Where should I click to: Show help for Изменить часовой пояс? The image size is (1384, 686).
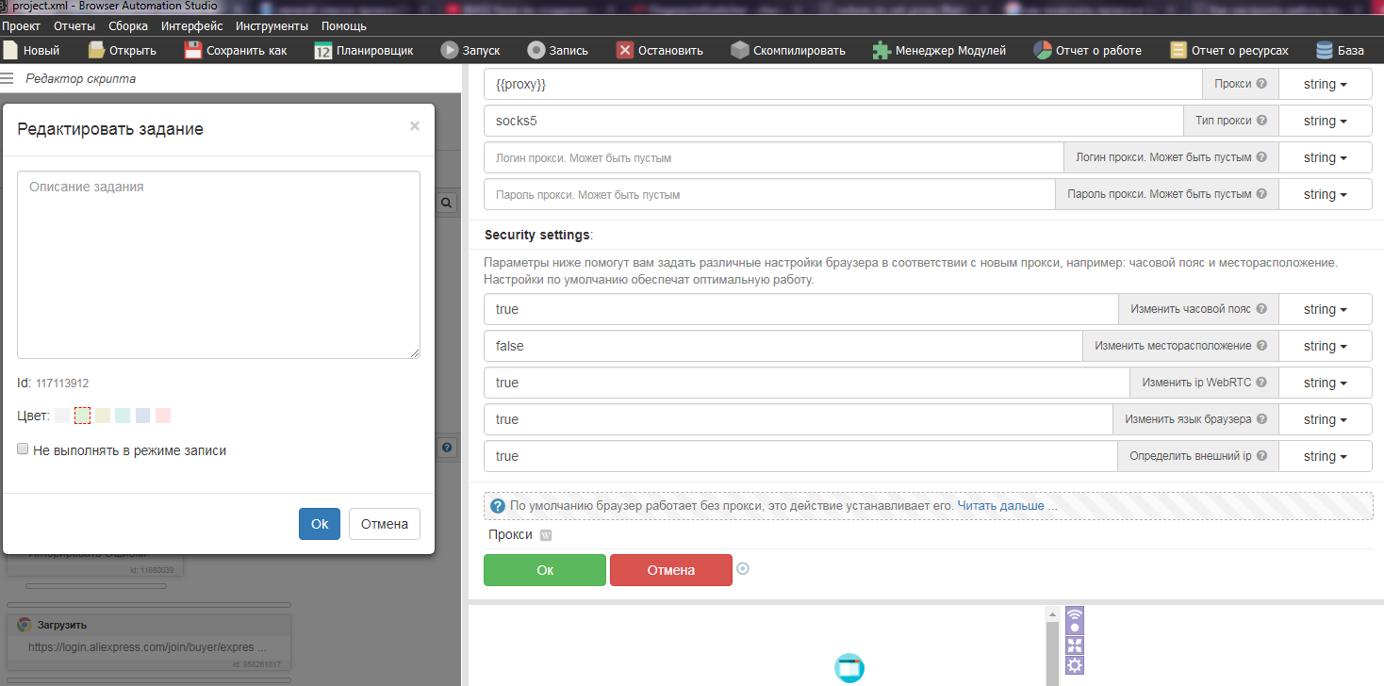coord(1261,309)
